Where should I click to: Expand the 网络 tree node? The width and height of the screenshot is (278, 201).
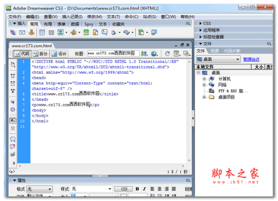tap(204, 85)
